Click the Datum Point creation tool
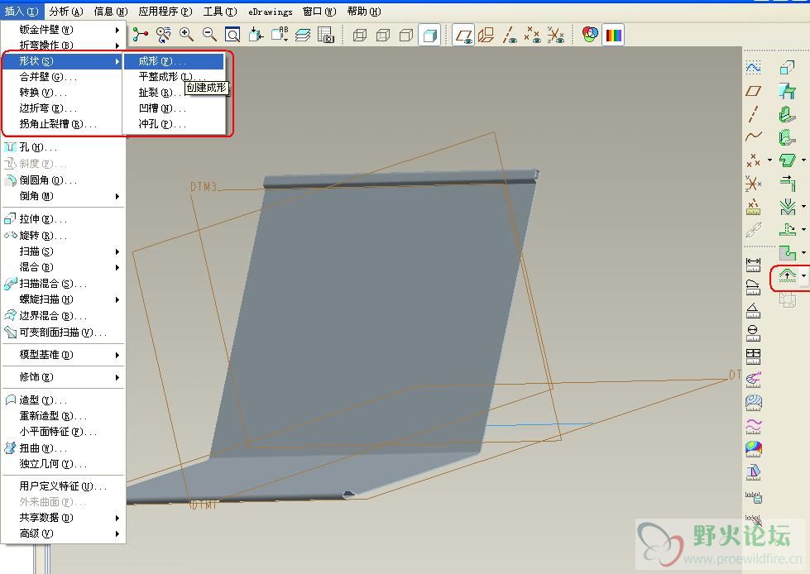 (753, 160)
